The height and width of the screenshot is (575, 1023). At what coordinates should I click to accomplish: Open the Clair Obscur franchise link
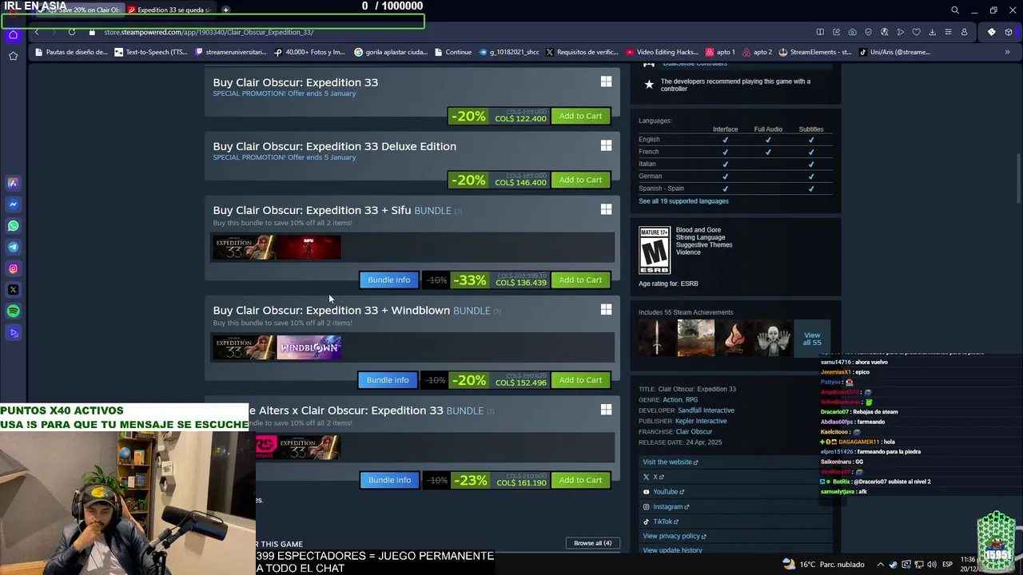(x=694, y=432)
